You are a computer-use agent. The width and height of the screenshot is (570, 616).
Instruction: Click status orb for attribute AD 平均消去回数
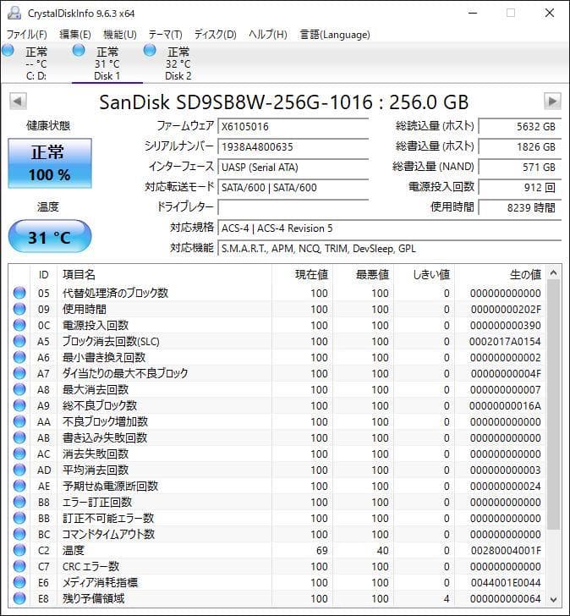[19, 470]
